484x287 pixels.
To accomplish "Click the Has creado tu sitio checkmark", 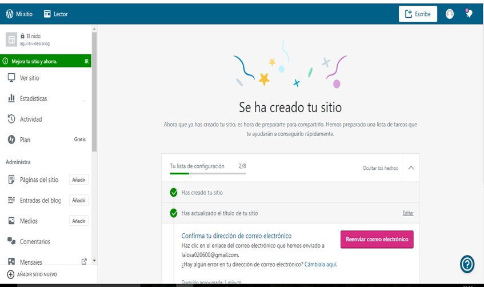I will [x=174, y=193].
